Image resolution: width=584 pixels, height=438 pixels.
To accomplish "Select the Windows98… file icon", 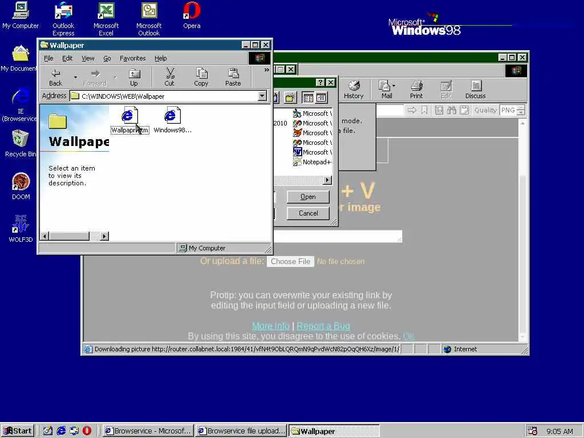I will point(172,120).
